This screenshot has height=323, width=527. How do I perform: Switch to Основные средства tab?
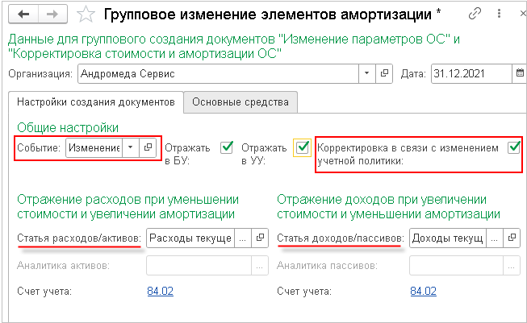240,102
